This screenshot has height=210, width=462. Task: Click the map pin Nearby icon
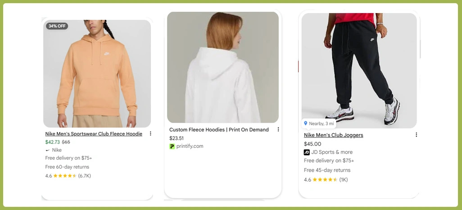[x=306, y=123]
